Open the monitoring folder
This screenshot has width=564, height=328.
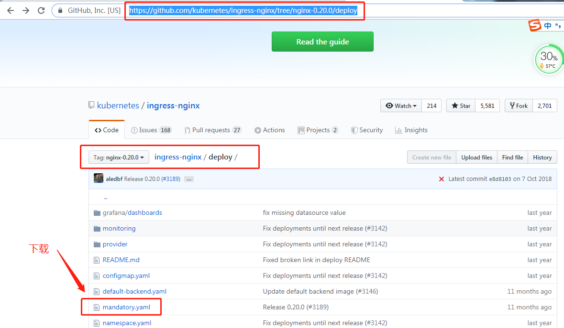tap(119, 228)
